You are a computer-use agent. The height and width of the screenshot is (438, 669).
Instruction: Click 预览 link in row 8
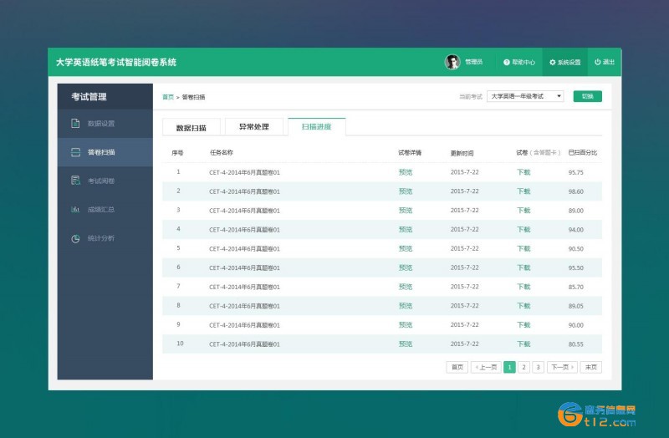pos(406,306)
